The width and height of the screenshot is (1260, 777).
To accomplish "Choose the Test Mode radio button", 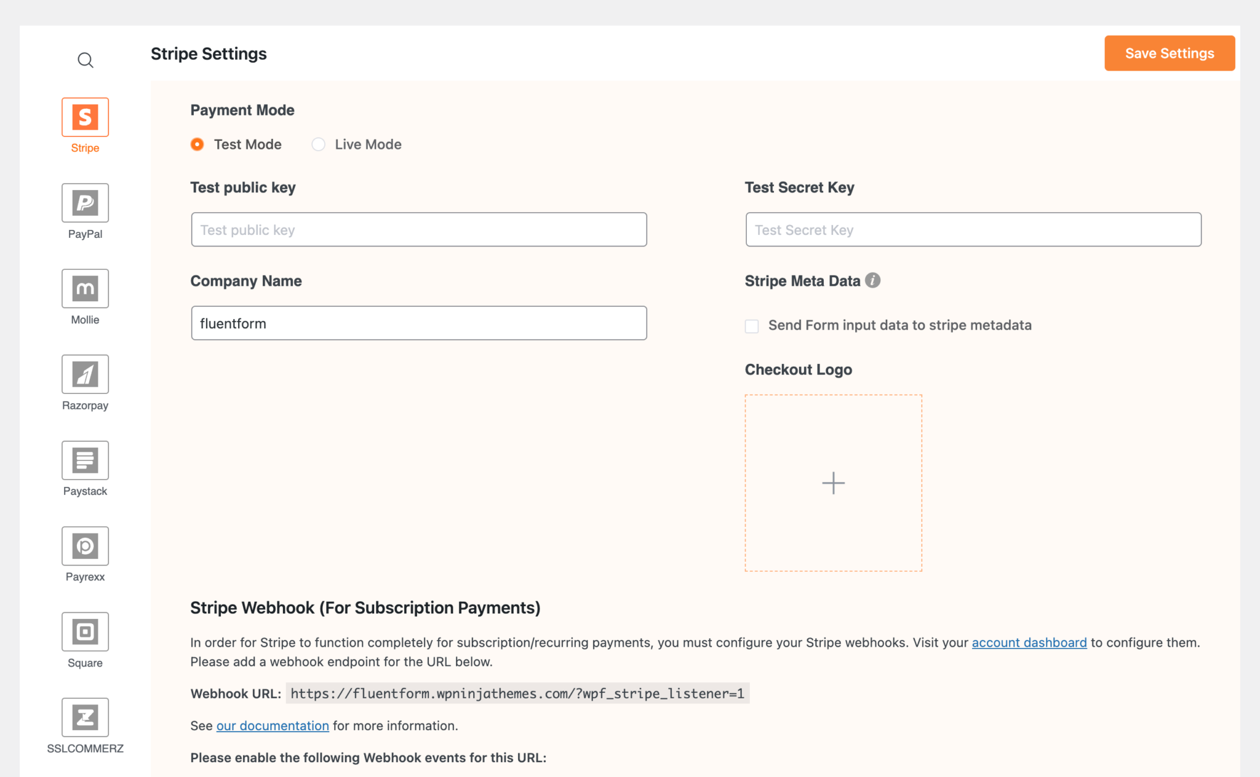I will [197, 144].
